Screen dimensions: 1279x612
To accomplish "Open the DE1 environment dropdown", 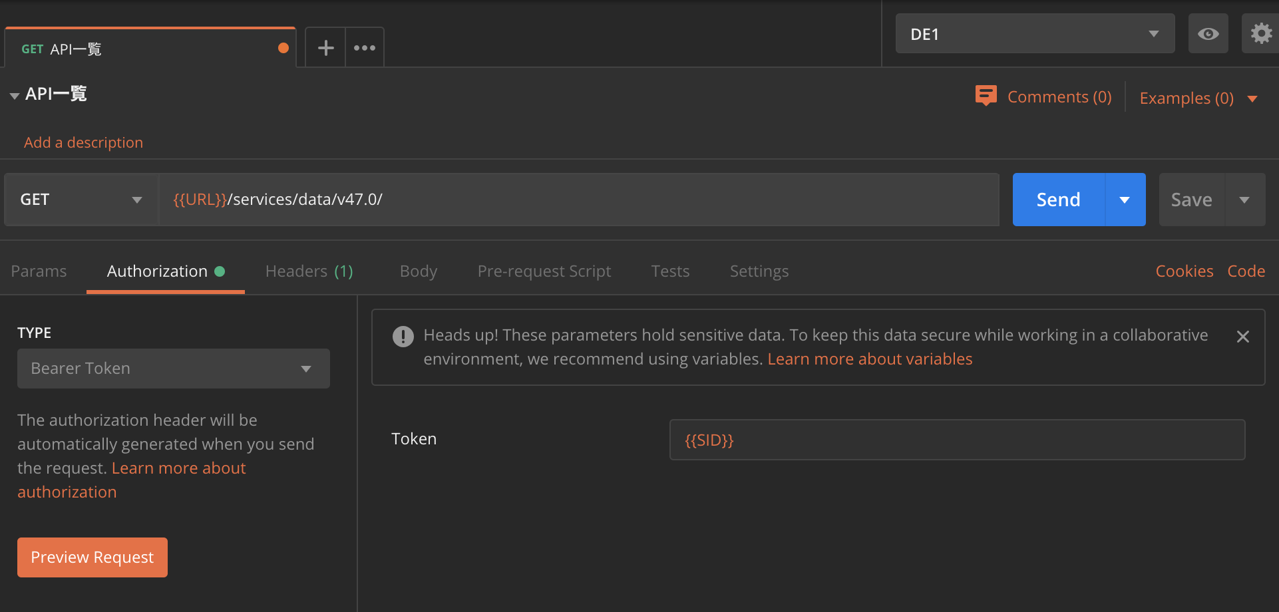I will [1034, 34].
